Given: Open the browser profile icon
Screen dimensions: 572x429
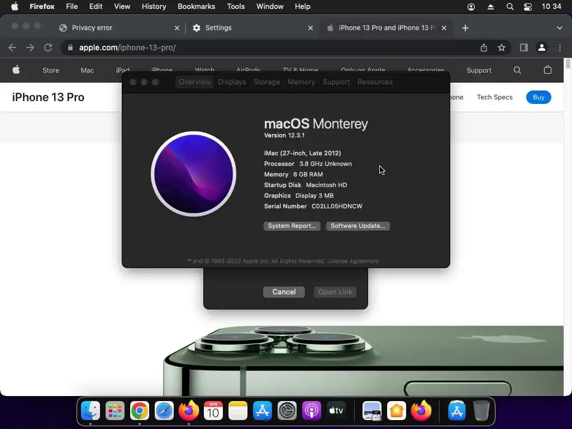Looking at the screenshot, I should coord(542,47).
